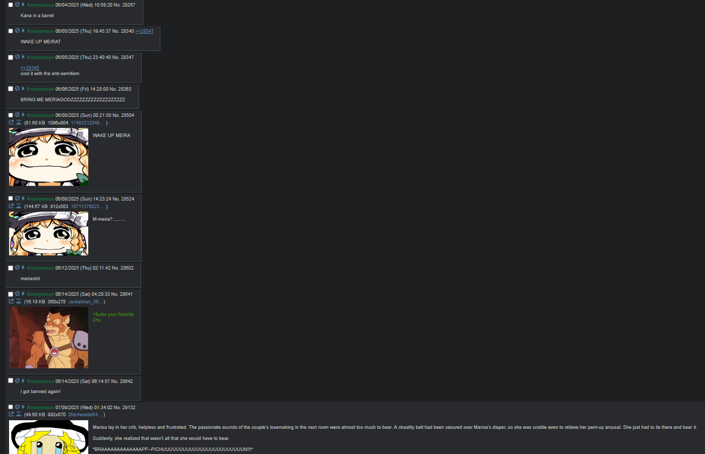The height and width of the screenshot is (454, 705).
Task: Follow the >>28340 quote link in post 28347
Action: [x=30, y=68]
